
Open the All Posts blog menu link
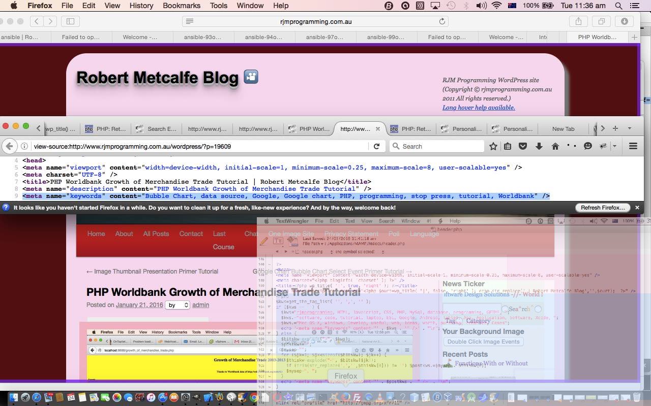[x=156, y=233]
